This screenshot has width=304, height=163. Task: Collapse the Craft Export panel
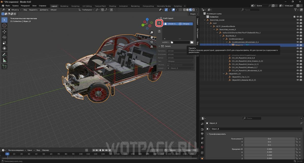coord(159,18)
